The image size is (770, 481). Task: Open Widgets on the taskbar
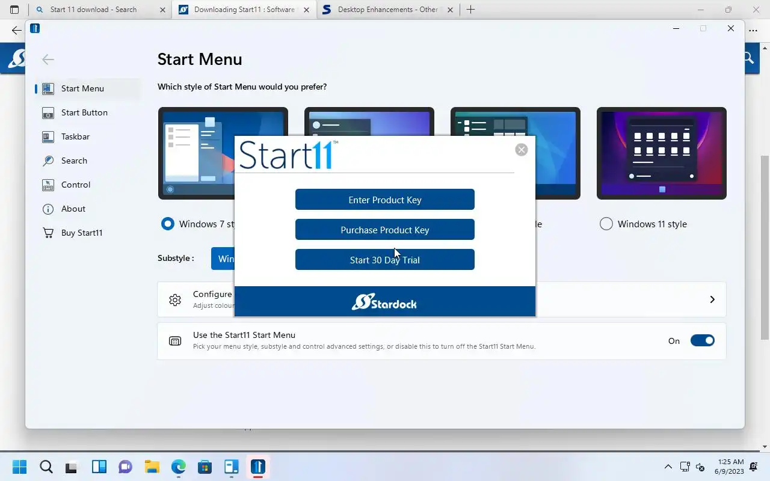tap(99, 467)
